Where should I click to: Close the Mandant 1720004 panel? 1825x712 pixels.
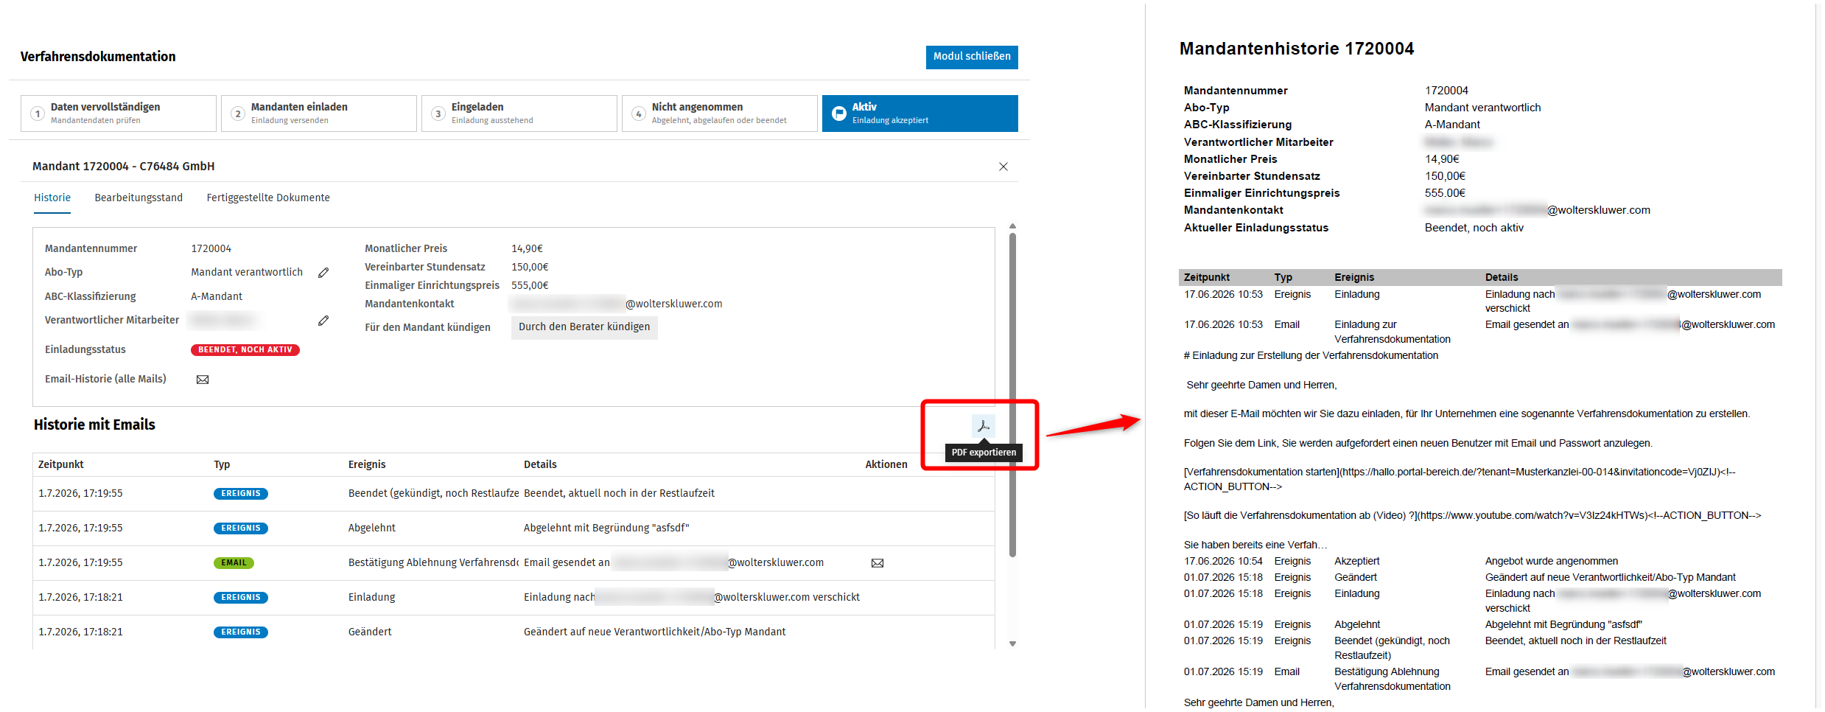click(1003, 167)
